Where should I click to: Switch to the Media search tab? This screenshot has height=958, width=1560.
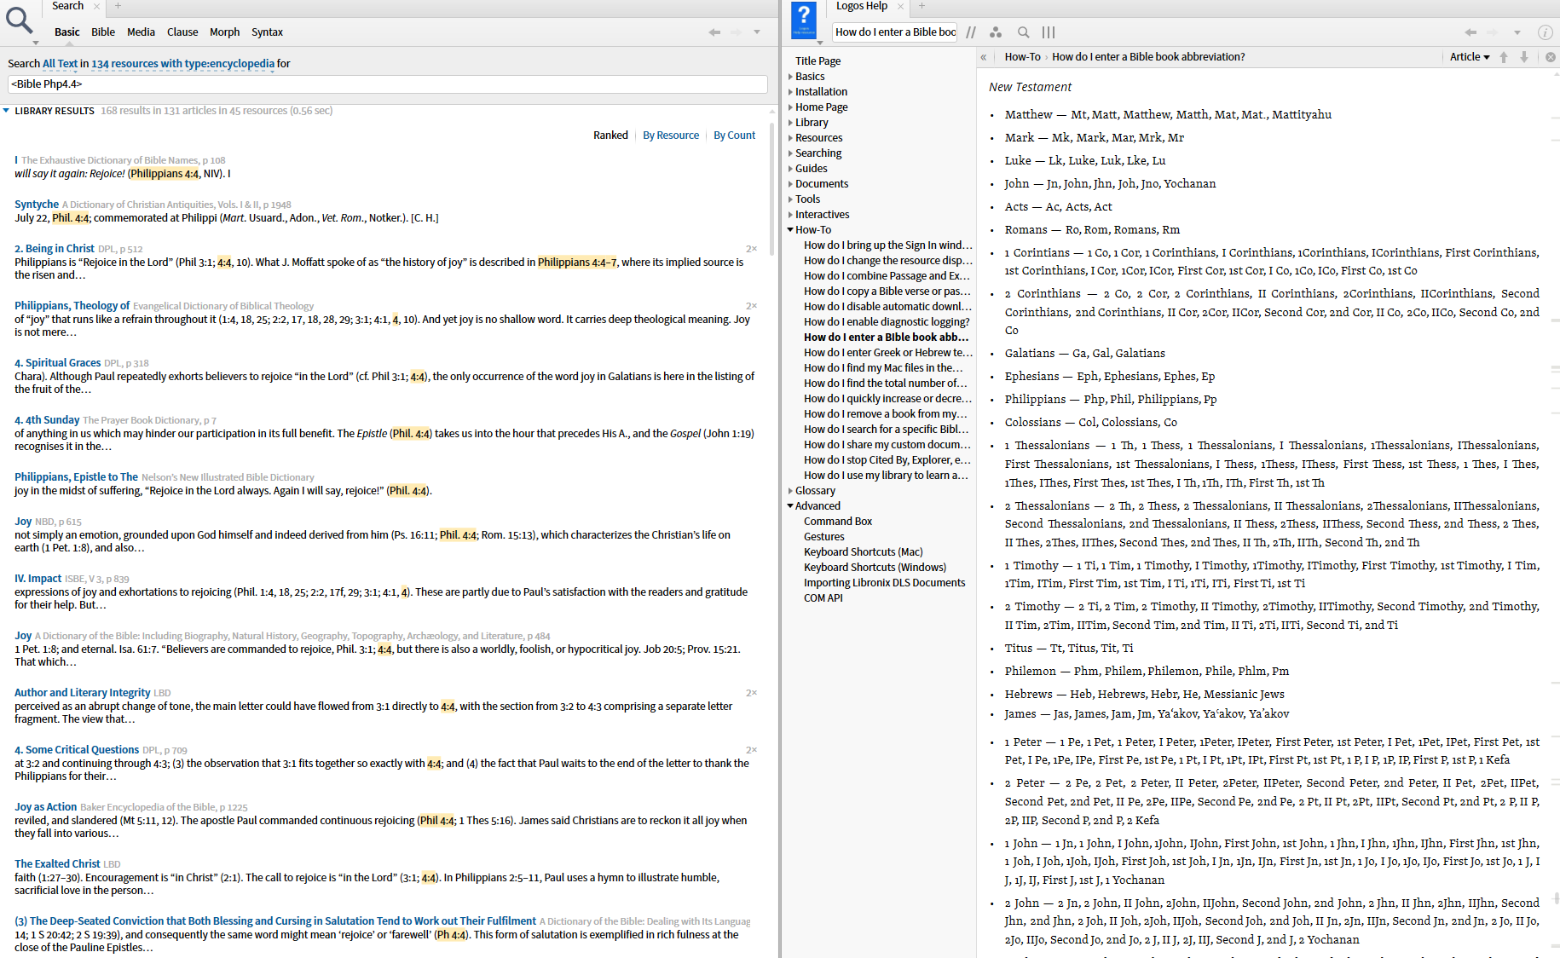coord(141,32)
